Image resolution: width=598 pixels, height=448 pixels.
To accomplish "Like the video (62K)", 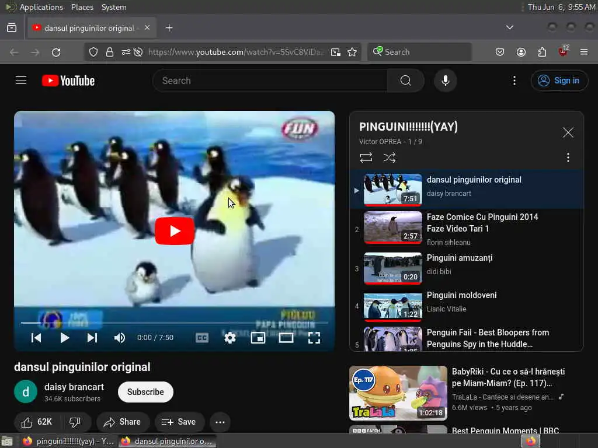I will point(36,422).
